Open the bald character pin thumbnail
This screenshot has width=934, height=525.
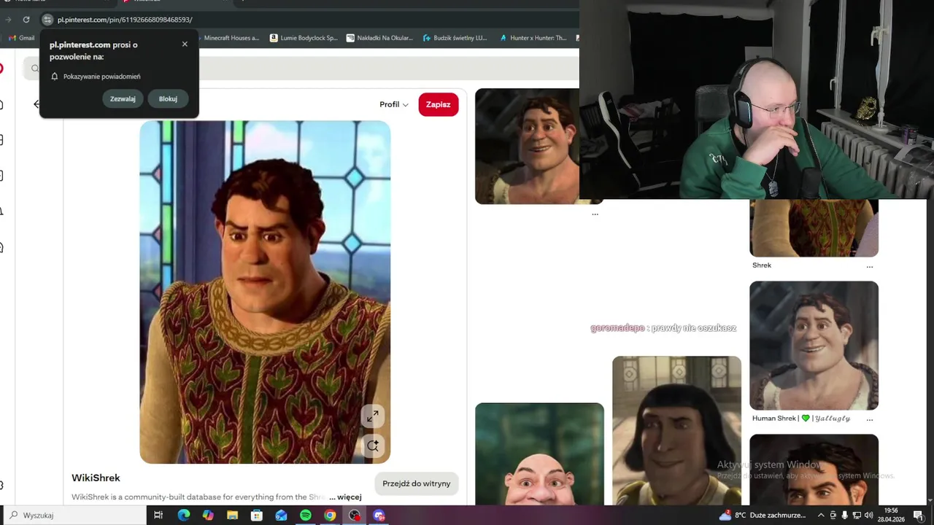[539, 454]
